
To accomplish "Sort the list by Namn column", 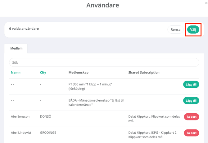I will click(16, 73).
